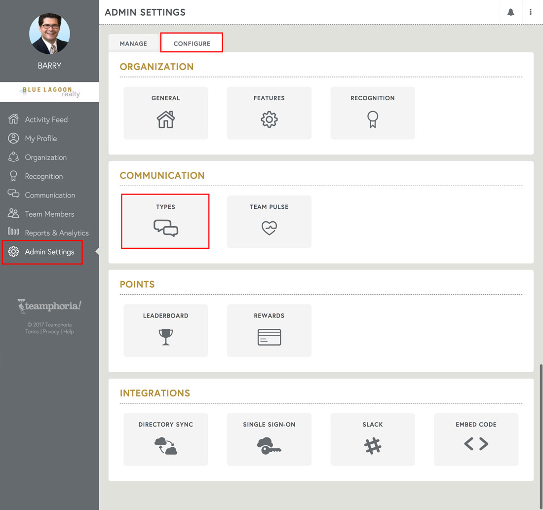Click Barry's profile photo thumbnail
Viewport: 543px width, 510px height.
[x=49, y=34]
